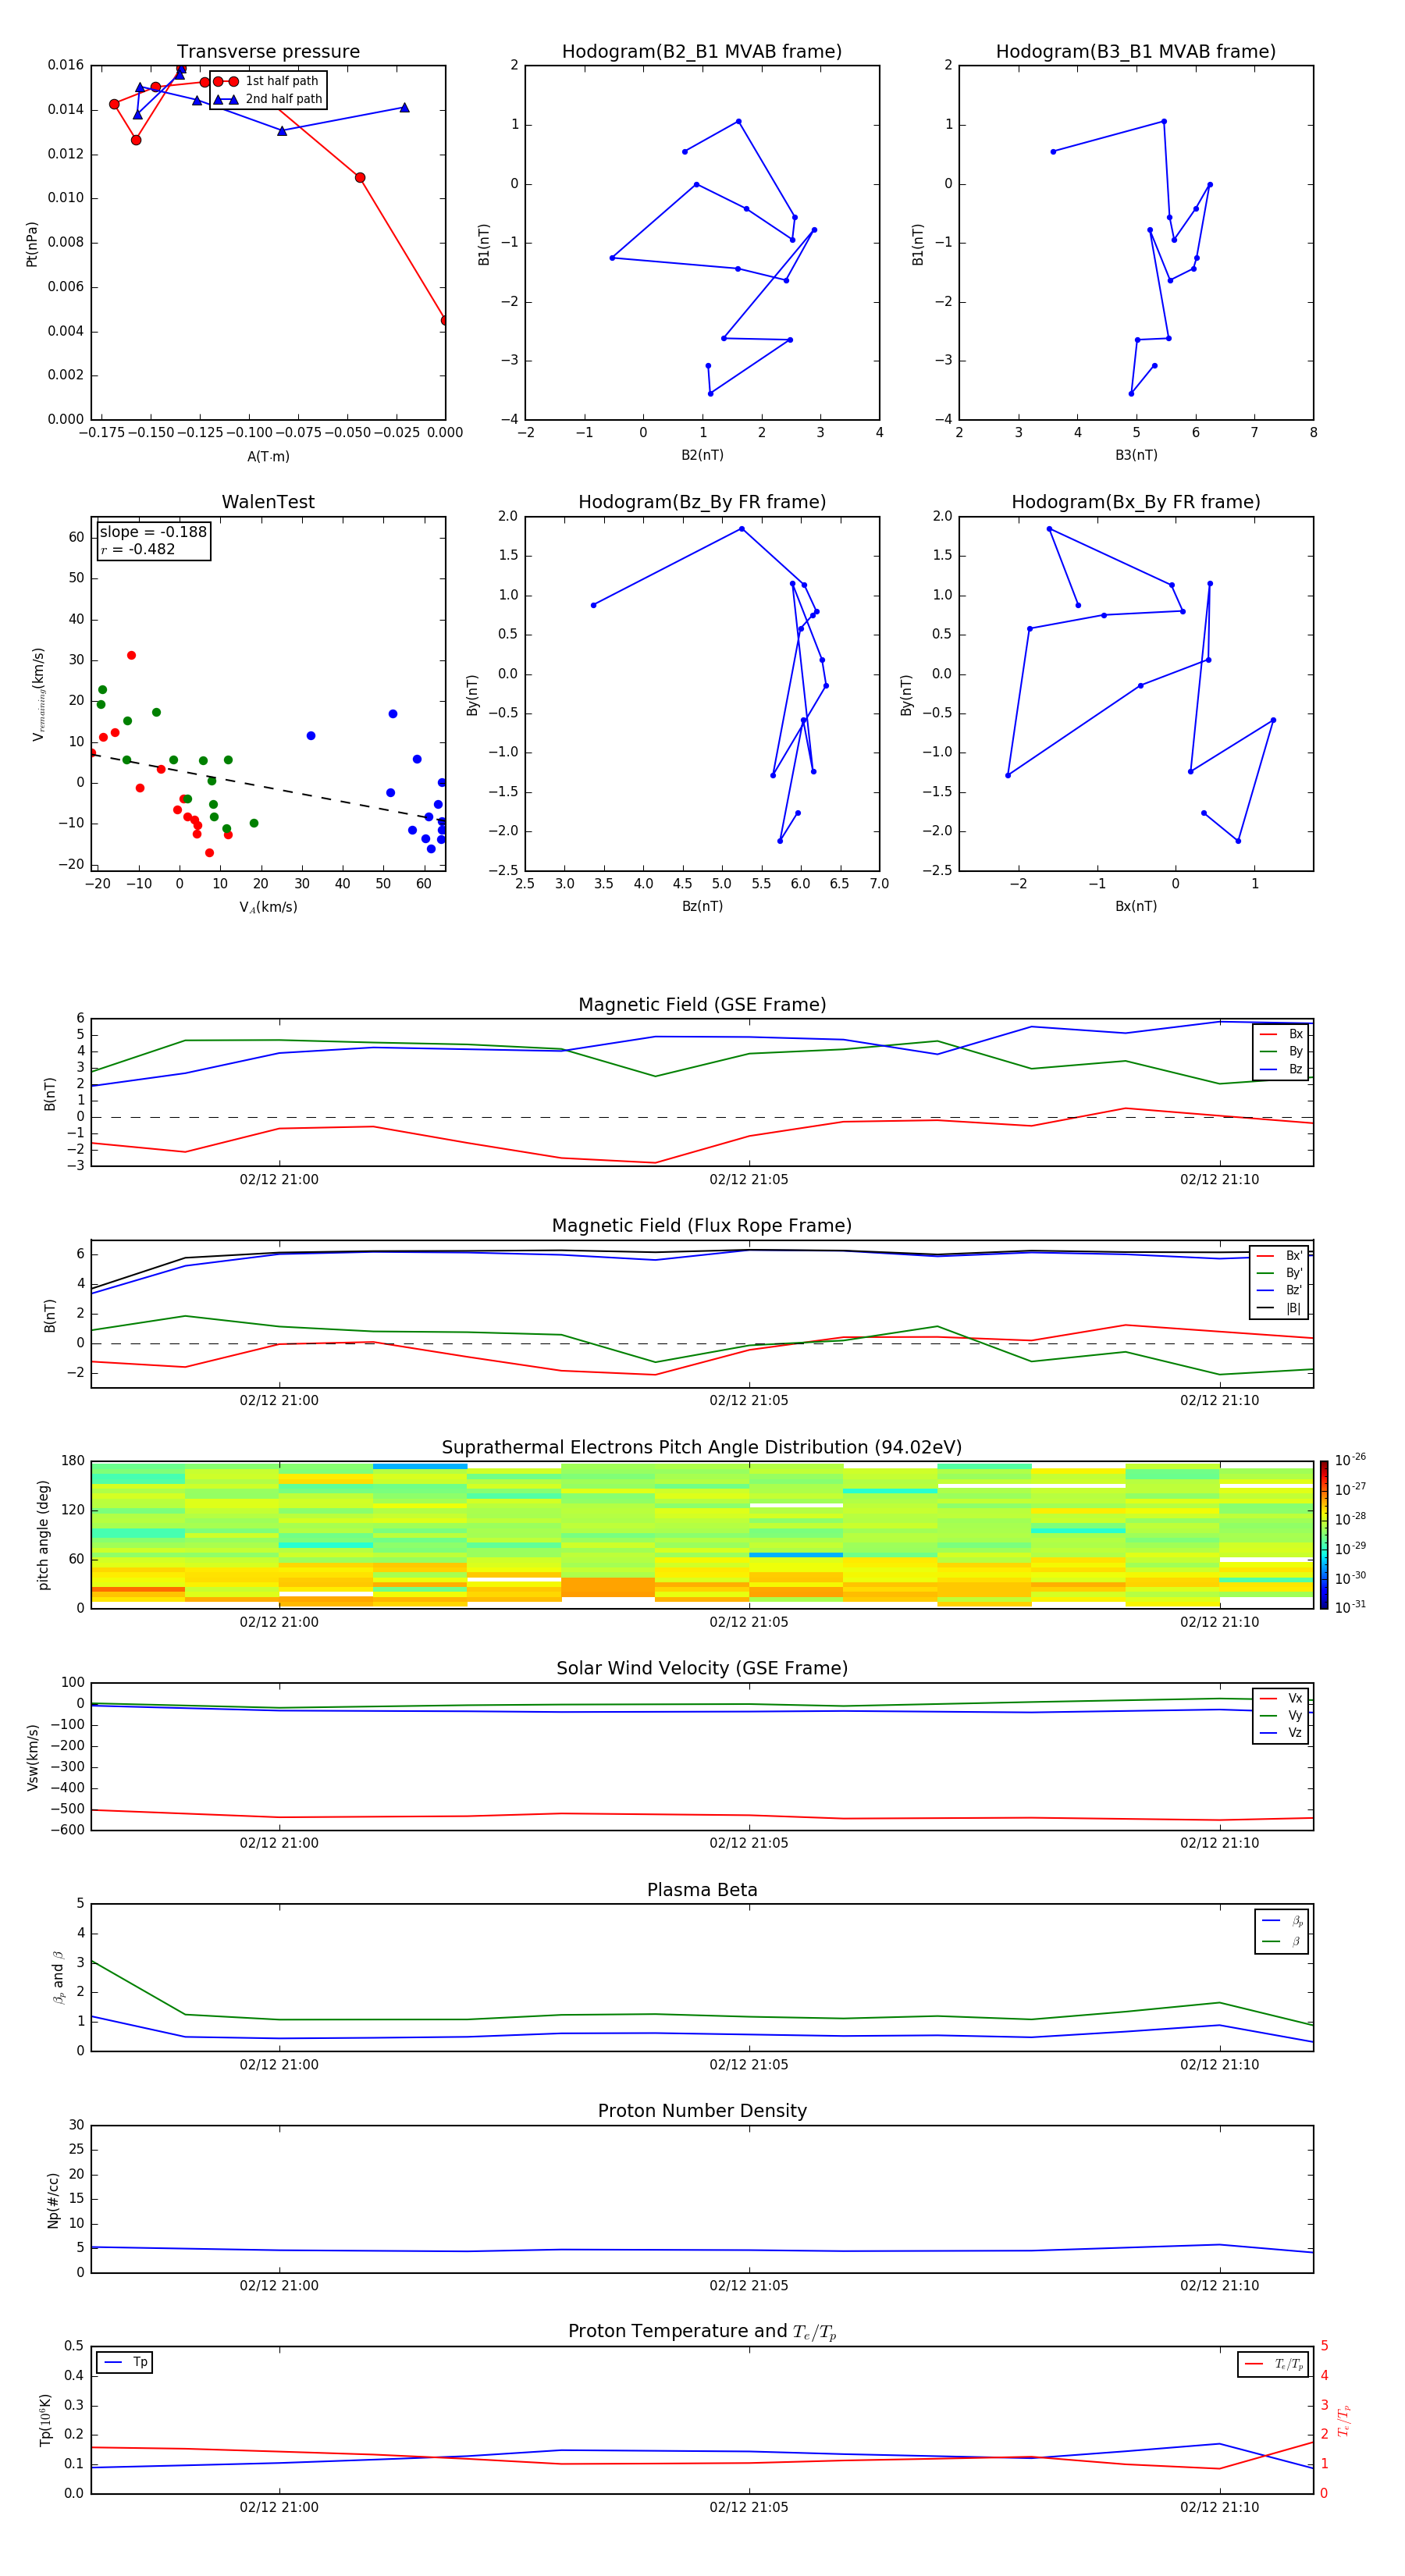Click the "Hodogram(Bz_By FR frame)" title
The image size is (1405, 2576).
(702, 502)
